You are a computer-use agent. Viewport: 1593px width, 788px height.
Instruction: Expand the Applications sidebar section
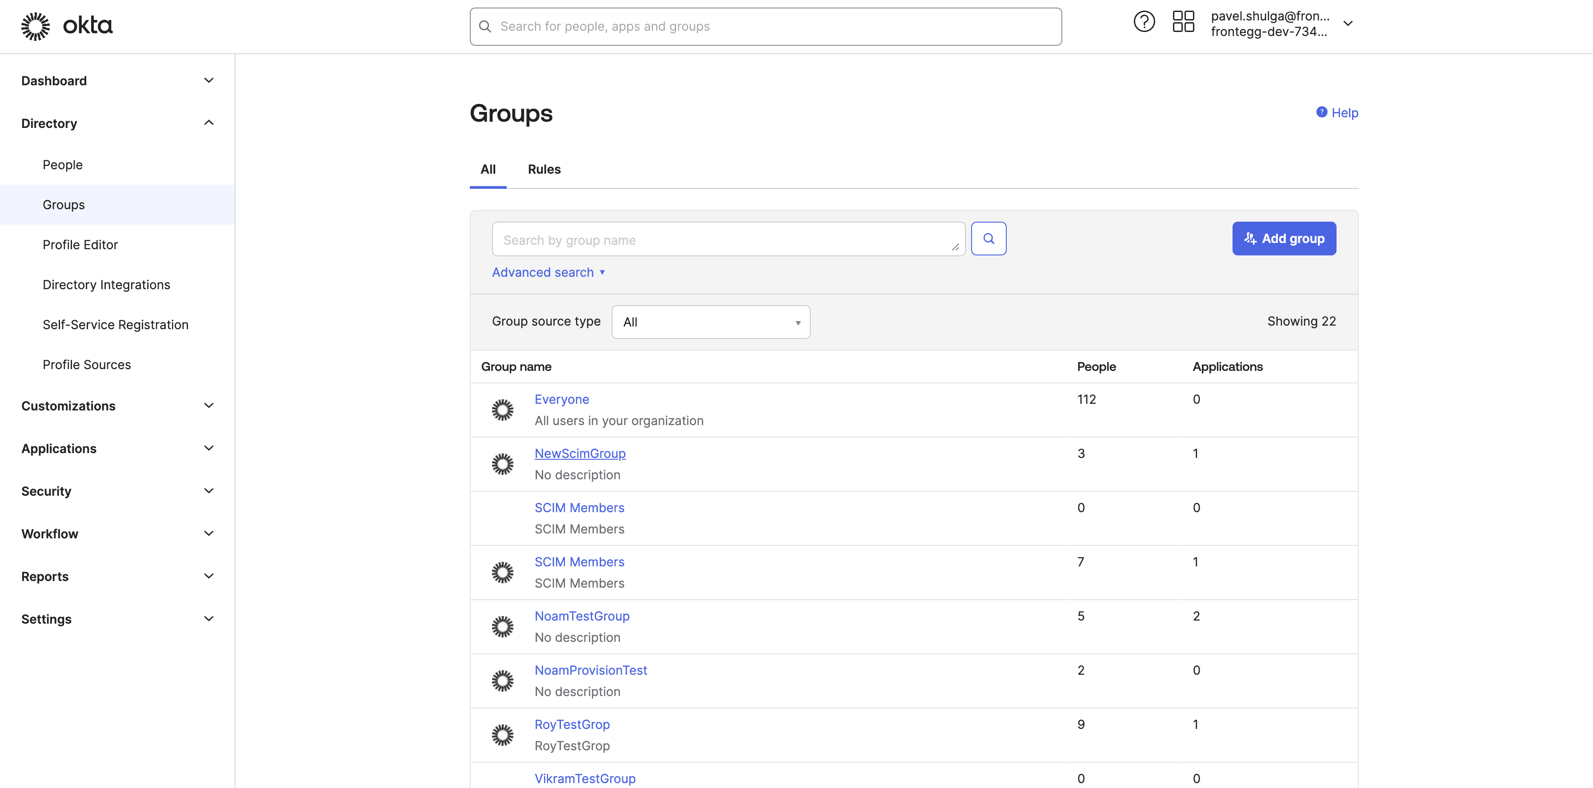click(x=117, y=449)
